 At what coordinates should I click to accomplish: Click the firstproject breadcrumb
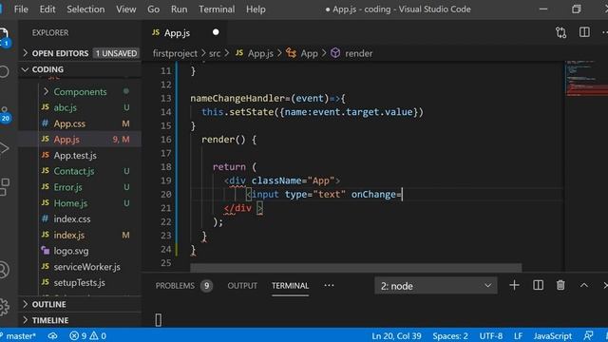click(x=175, y=53)
